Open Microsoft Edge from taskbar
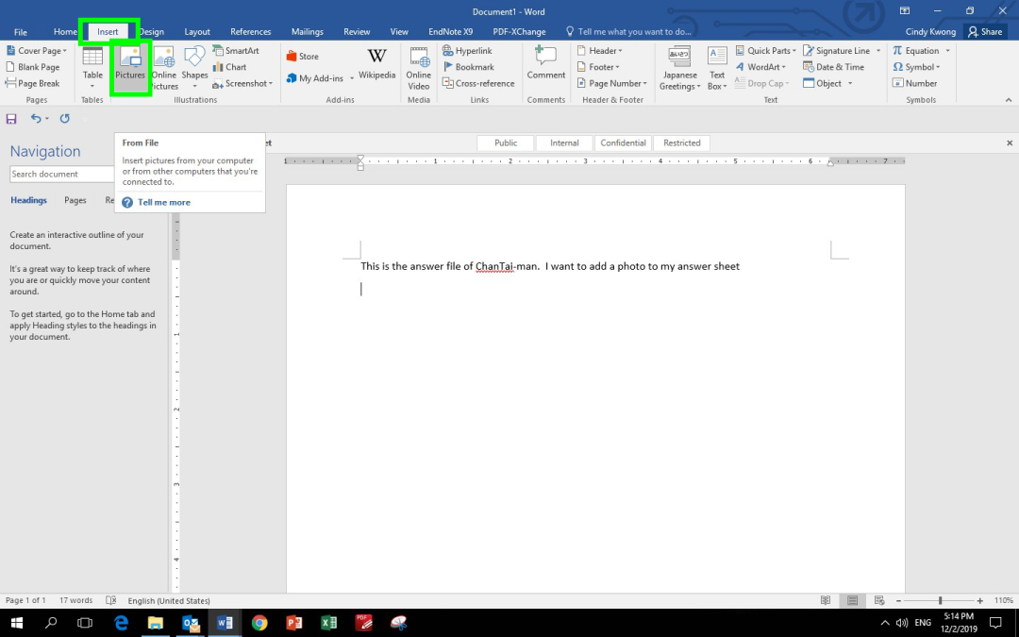 pyautogui.click(x=121, y=623)
